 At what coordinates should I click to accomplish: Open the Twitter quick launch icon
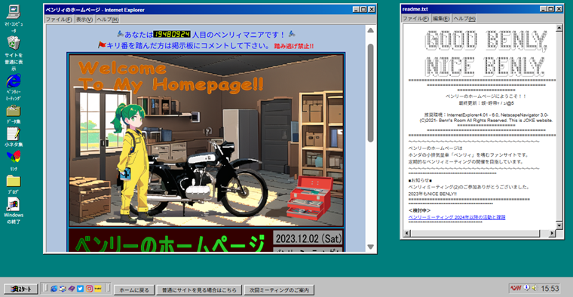point(80,289)
